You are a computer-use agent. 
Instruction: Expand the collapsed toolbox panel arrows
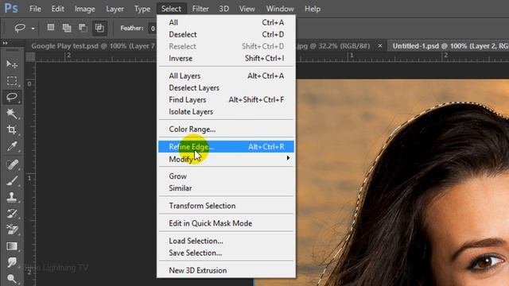(6, 43)
